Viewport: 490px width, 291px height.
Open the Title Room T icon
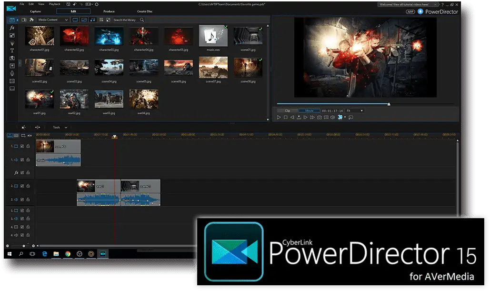coord(12,50)
